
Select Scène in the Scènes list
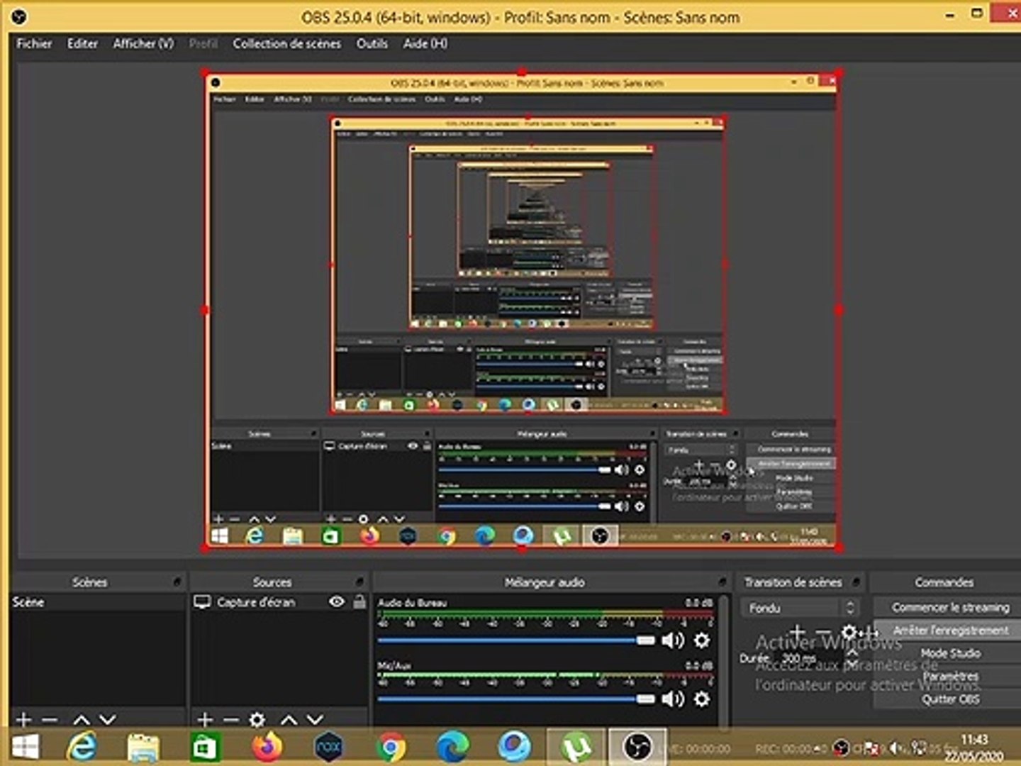tap(28, 602)
